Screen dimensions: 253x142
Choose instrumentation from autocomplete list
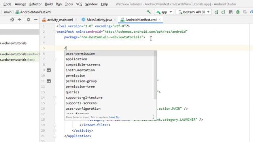pyautogui.click(x=109, y=70)
